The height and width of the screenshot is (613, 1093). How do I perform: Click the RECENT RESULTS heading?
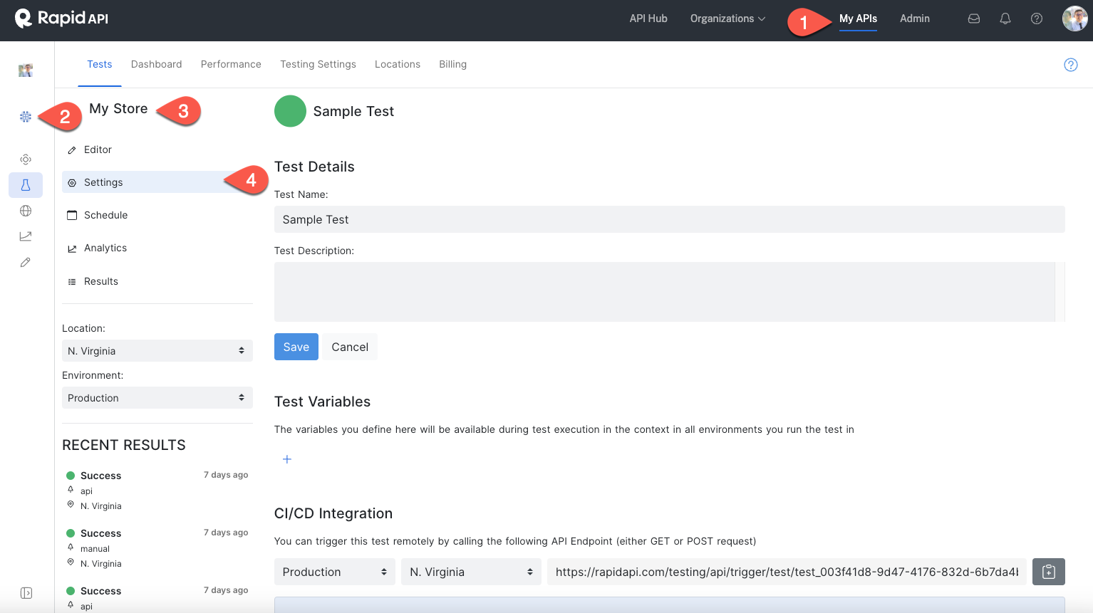pyautogui.click(x=124, y=445)
